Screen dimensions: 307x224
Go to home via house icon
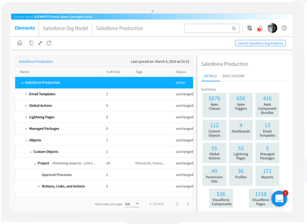point(20,43)
